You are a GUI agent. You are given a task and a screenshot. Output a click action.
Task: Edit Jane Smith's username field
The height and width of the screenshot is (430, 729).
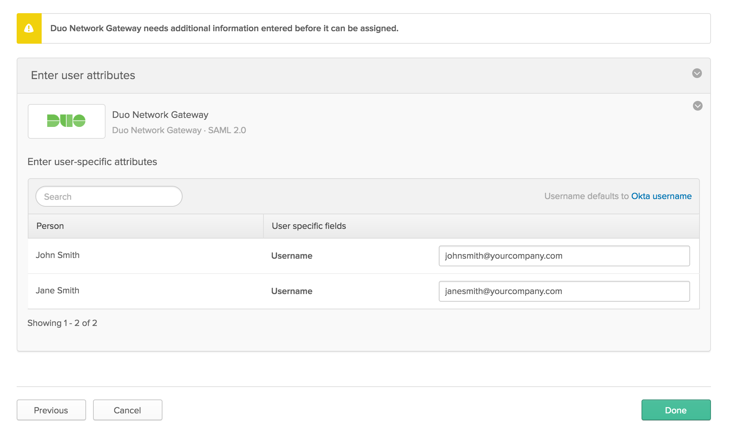click(564, 291)
